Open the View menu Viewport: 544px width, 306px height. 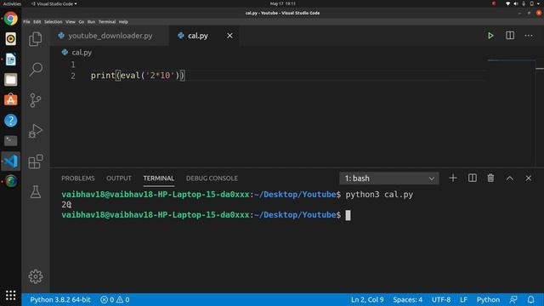(x=71, y=21)
